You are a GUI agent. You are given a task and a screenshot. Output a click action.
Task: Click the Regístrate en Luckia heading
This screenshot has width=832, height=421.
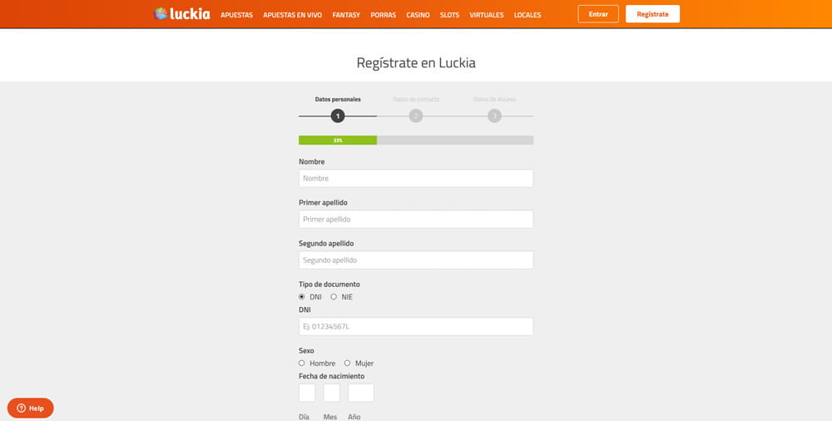tap(416, 62)
